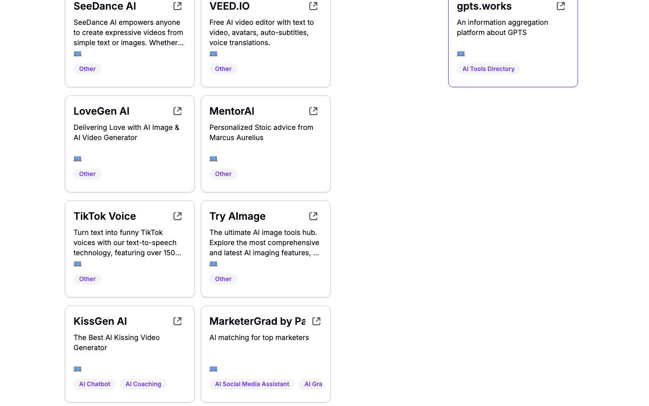The width and height of the screenshot is (649, 406).
Task: Click 'The ultimate AI image tools hub' description
Action: (x=264, y=243)
